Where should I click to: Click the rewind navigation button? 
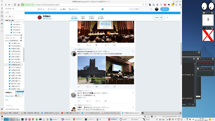click(x=9, y=5)
